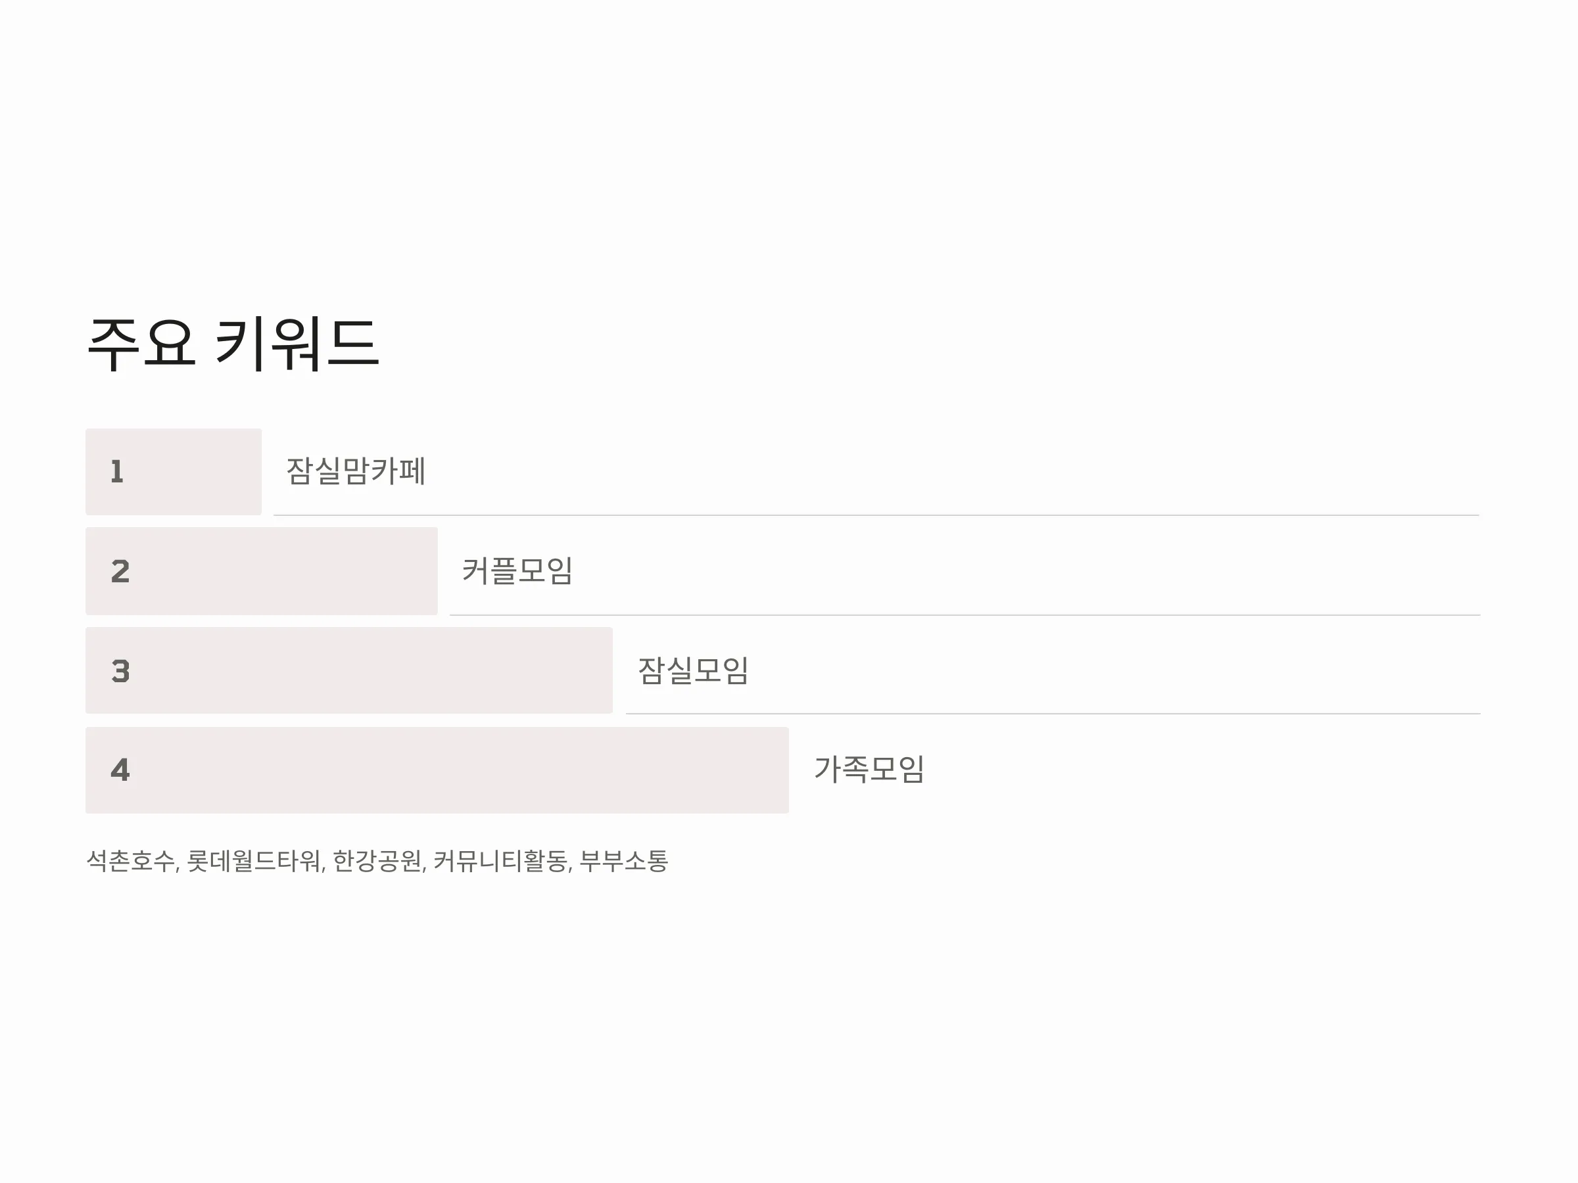Click 롯데월드타워 in the footer keywords
The height and width of the screenshot is (1183, 1578).
[x=253, y=861]
